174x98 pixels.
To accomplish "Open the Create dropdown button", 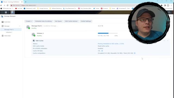I will (x=29, y=21).
